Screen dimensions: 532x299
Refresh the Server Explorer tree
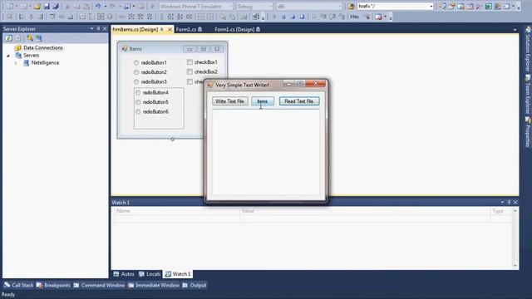8,38
